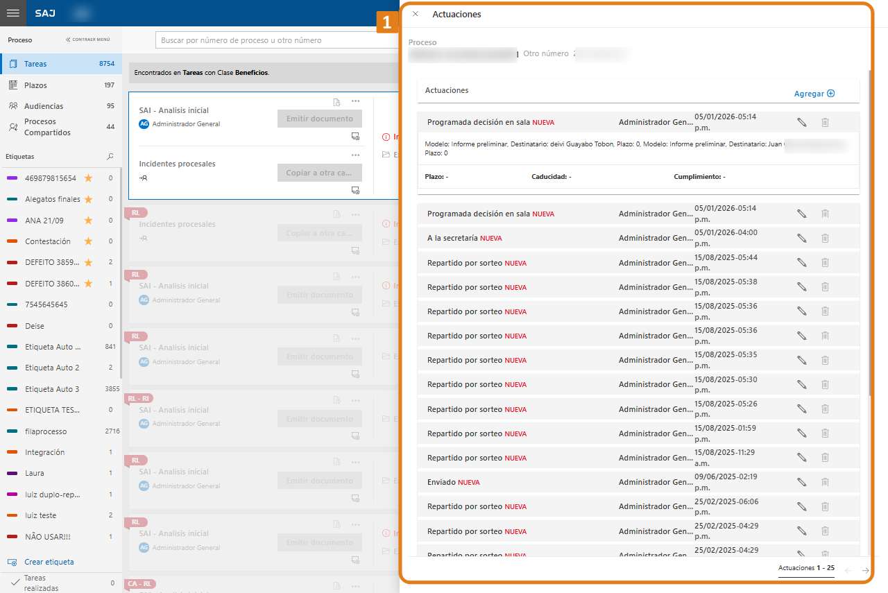The image size is (888, 593).
Task: Collapse sidebar with 'Contraer menú'
Action: tap(88, 40)
